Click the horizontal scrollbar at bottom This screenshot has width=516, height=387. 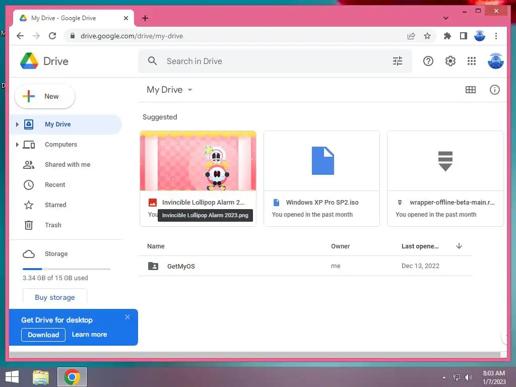click(255, 355)
